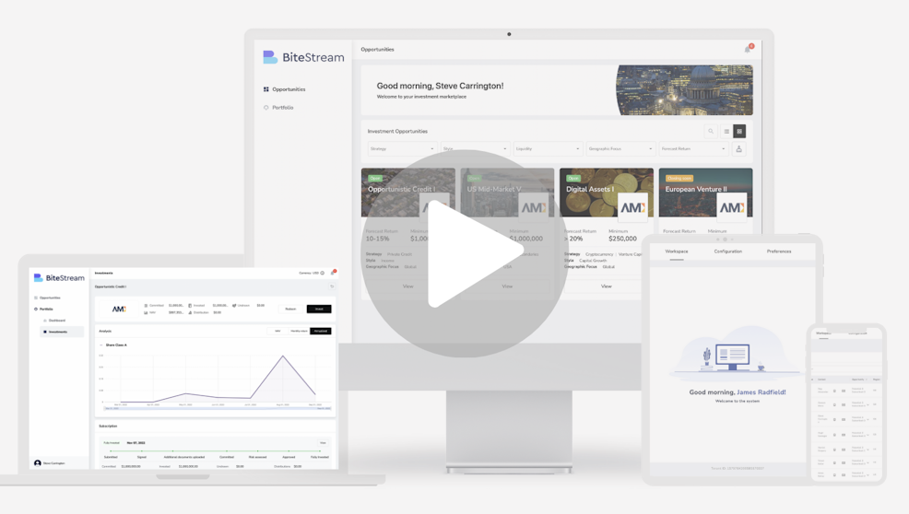Open Opportunities in the laptop sidebar

pyautogui.click(x=49, y=298)
